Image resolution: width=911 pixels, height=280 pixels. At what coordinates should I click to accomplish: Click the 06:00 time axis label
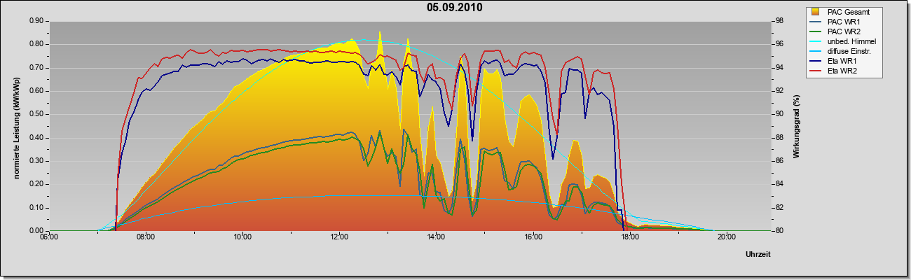click(49, 237)
